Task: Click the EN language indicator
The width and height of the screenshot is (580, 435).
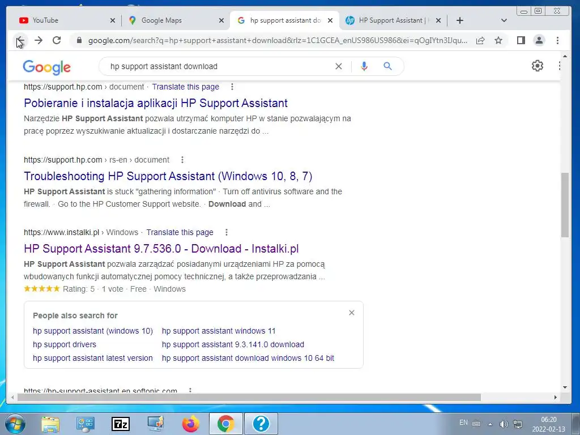Action: click(x=463, y=423)
